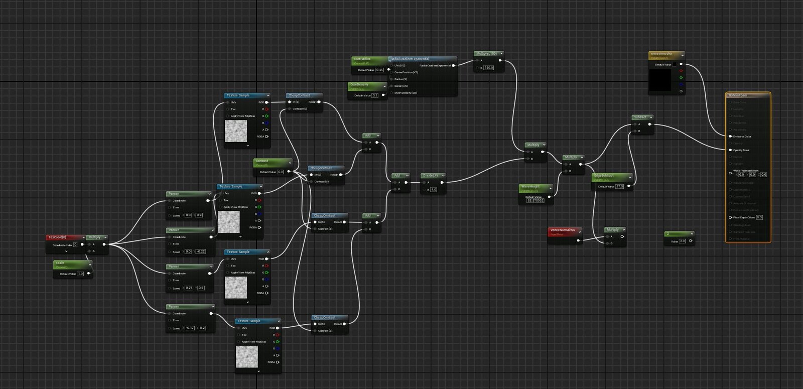This screenshot has width=803, height=389.
Task: Edit the Panner Speed X 0.27 field
Action: click(x=189, y=288)
